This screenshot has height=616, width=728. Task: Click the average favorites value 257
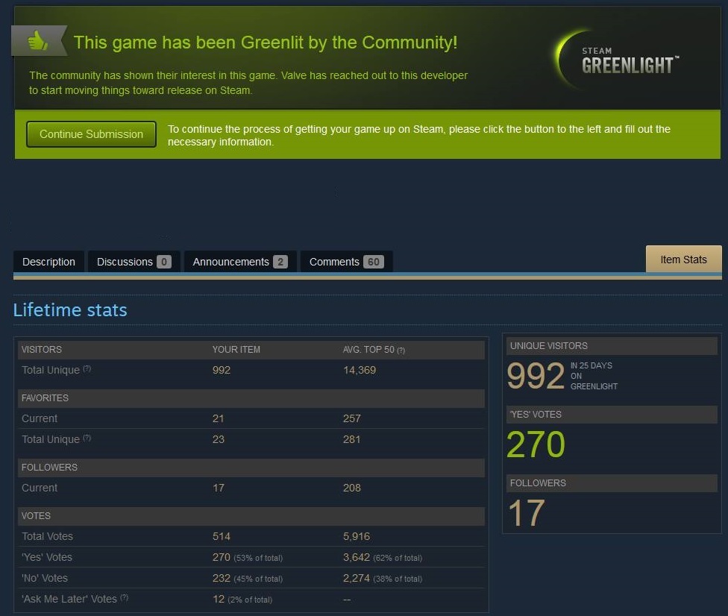[x=352, y=418]
